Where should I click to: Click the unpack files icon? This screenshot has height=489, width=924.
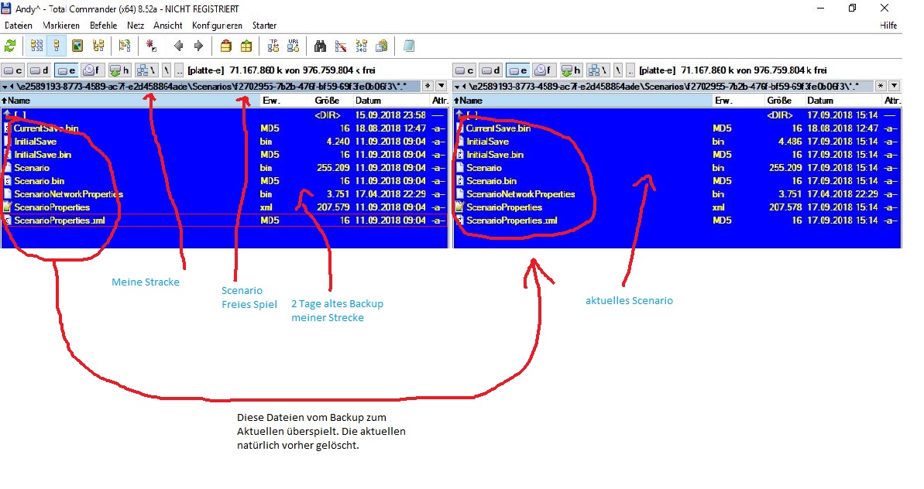click(x=246, y=46)
